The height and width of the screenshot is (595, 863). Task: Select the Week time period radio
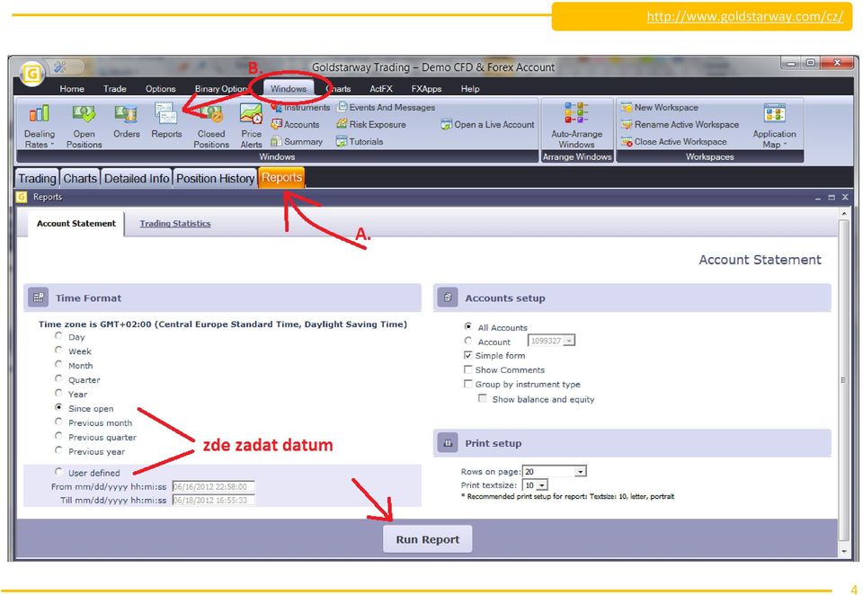[x=58, y=350]
